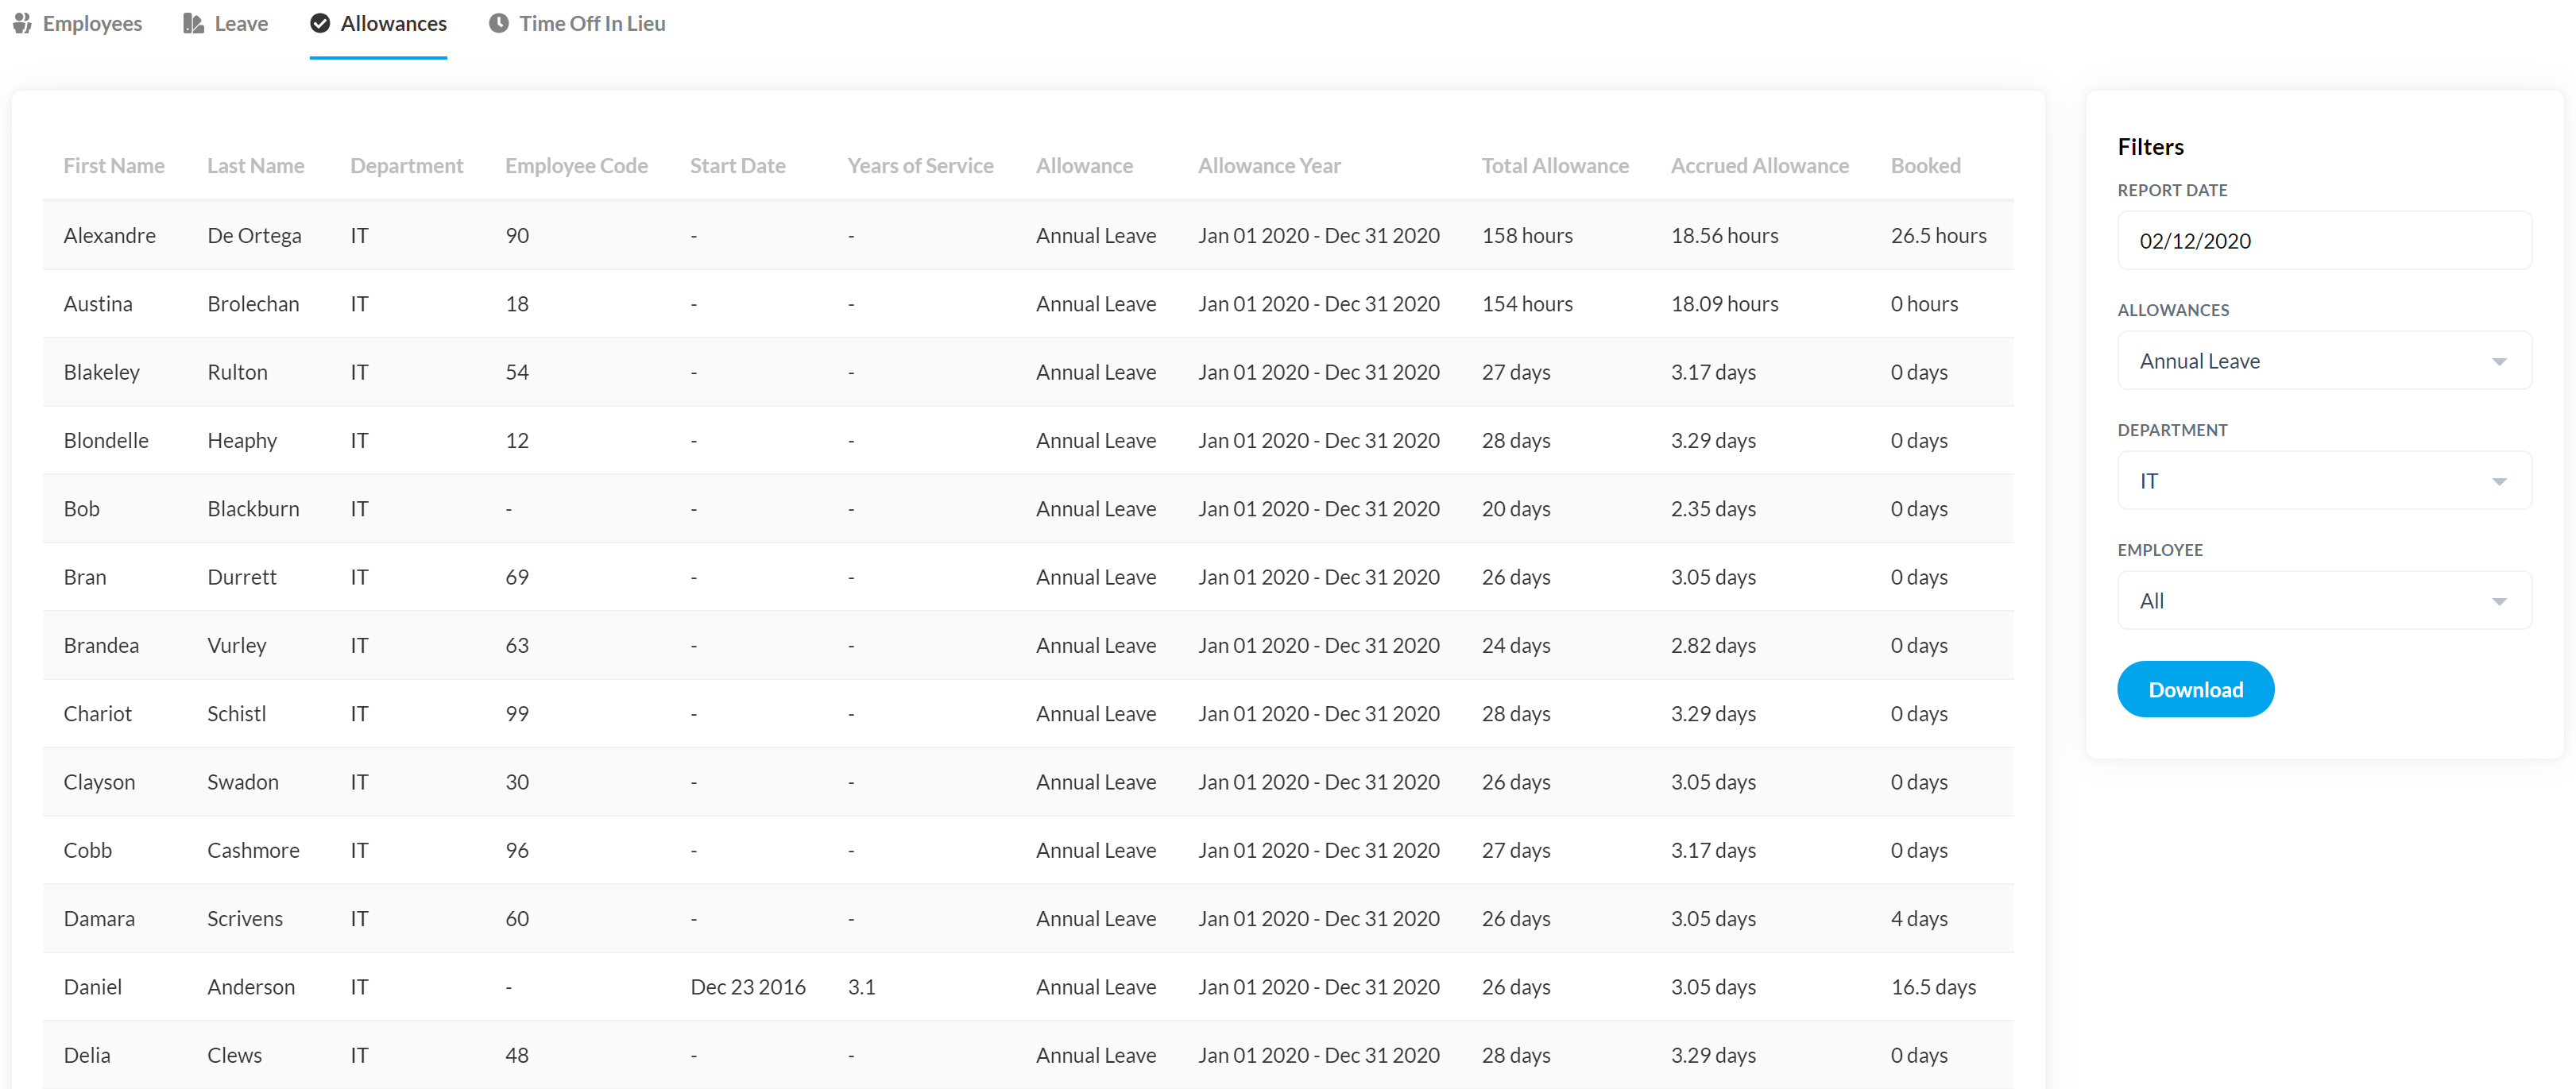Click the Allowance column header

(1085, 166)
